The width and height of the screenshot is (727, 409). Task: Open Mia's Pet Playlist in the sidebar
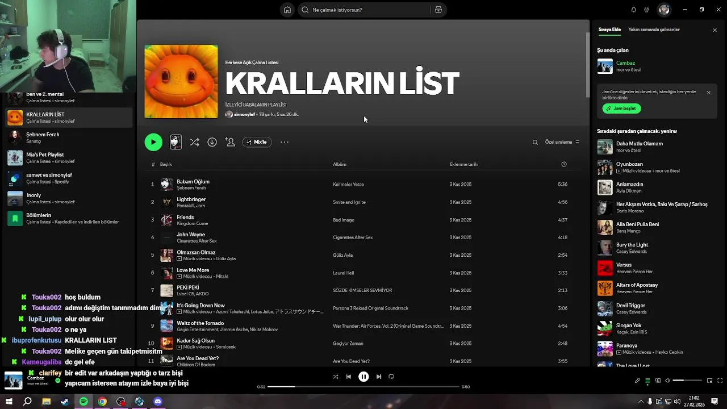(68, 158)
